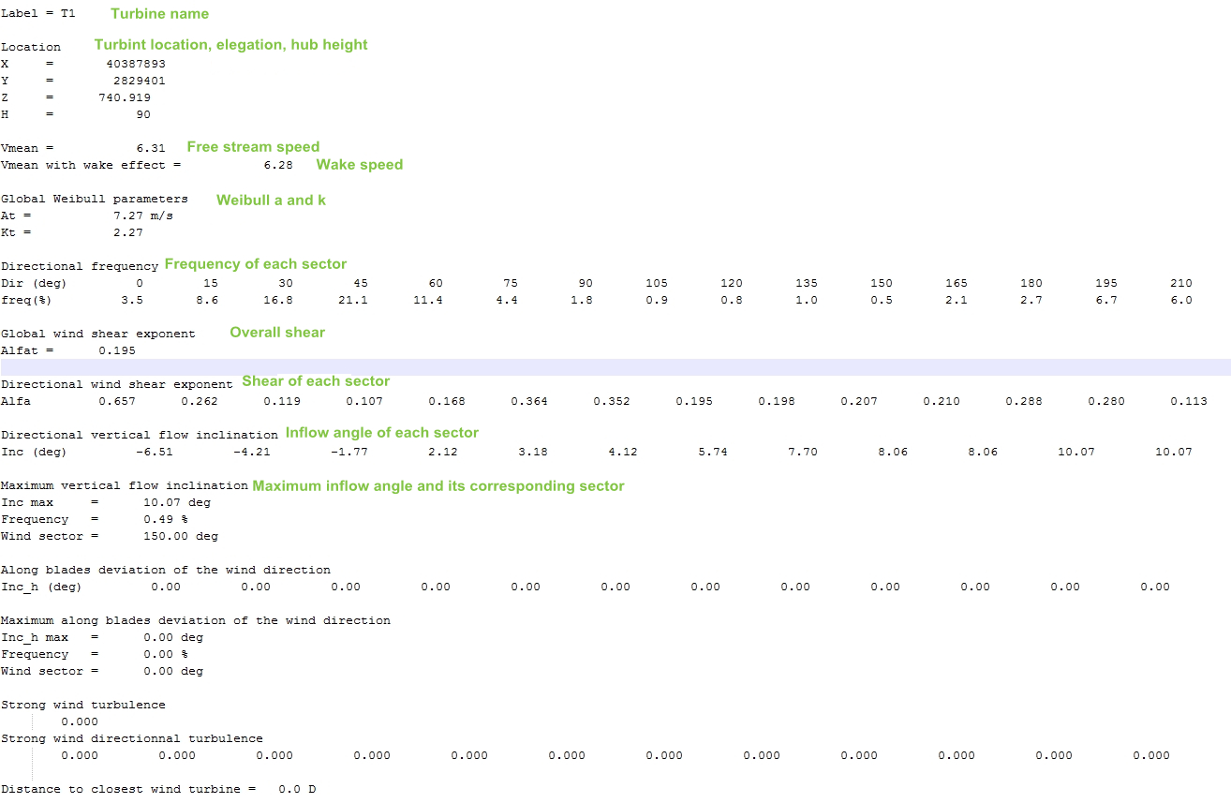
Task: Click frequency value 6.7
Action: click(1106, 300)
